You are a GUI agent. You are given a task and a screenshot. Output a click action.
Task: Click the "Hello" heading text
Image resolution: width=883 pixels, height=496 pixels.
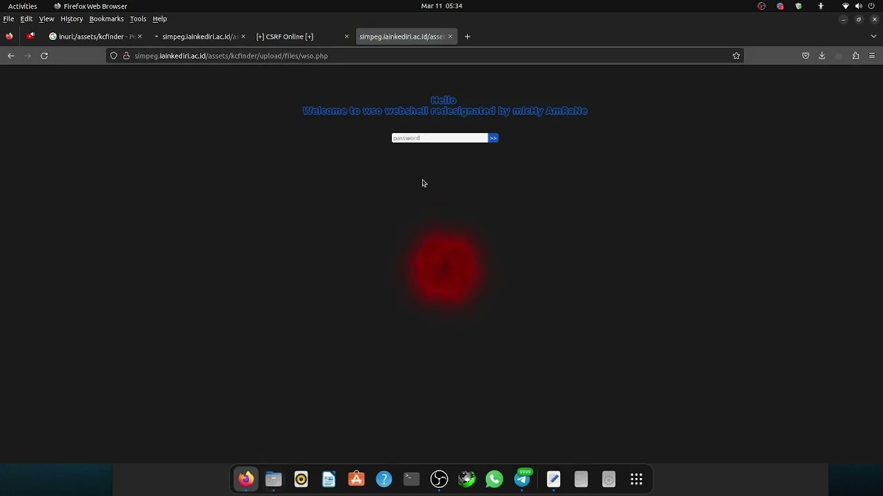444,100
